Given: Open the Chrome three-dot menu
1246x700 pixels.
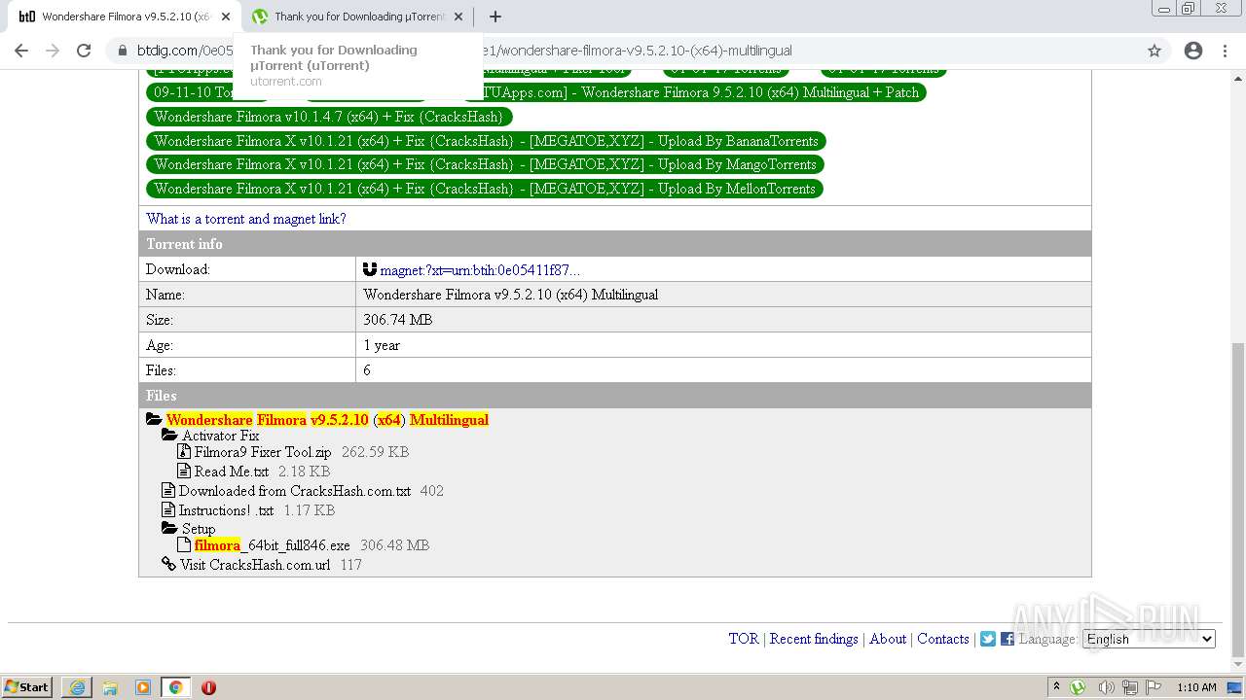Looking at the screenshot, I should click(x=1225, y=51).
